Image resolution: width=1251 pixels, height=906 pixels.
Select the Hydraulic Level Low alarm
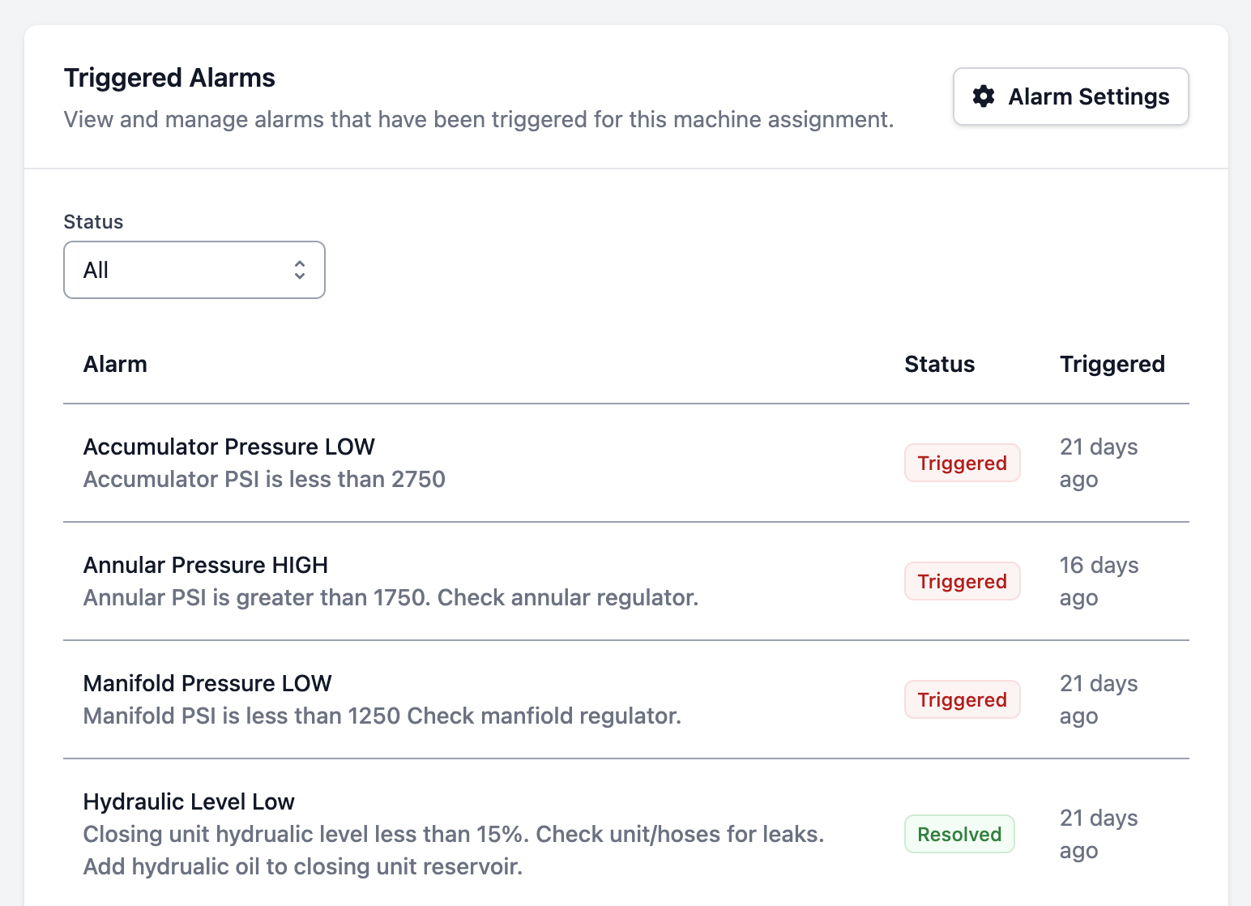(189, 801)
